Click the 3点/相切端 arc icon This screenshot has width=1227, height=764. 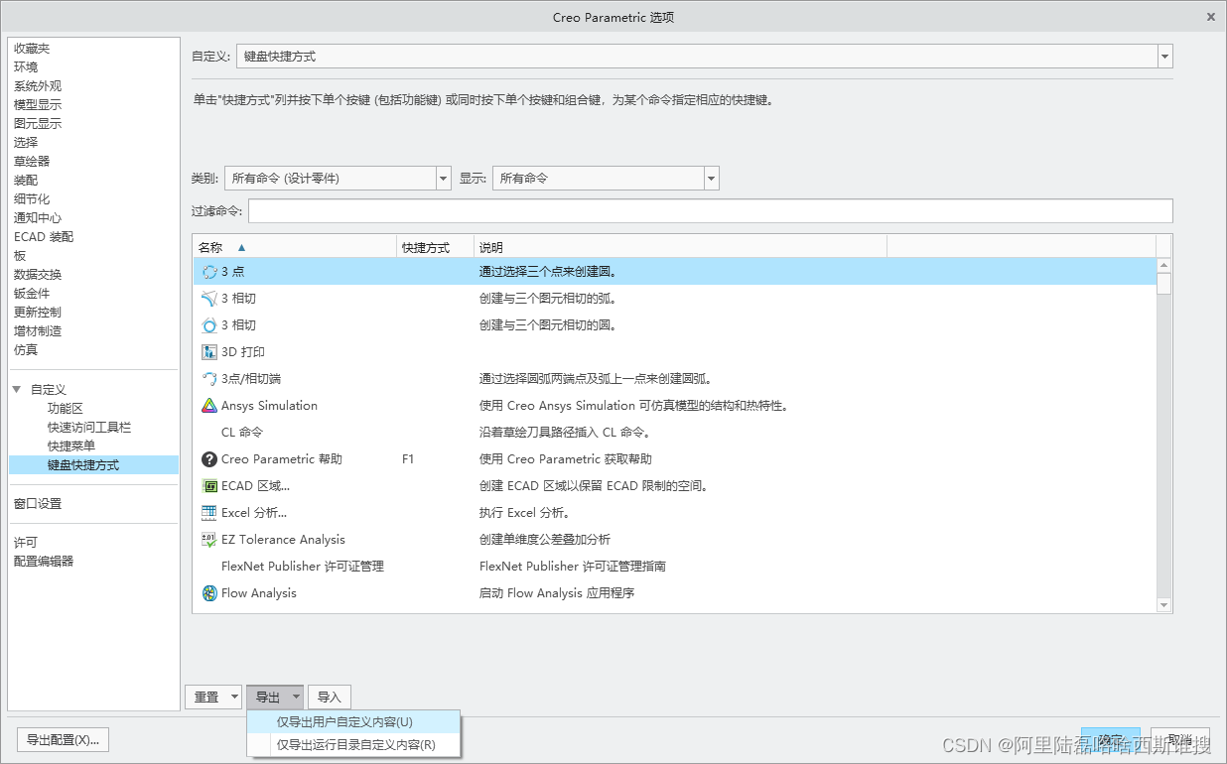(209, 379)
